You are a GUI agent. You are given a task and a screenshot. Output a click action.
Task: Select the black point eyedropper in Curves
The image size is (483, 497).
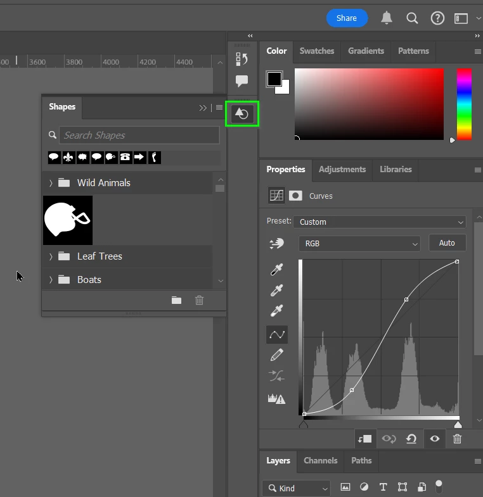point(277,270)
